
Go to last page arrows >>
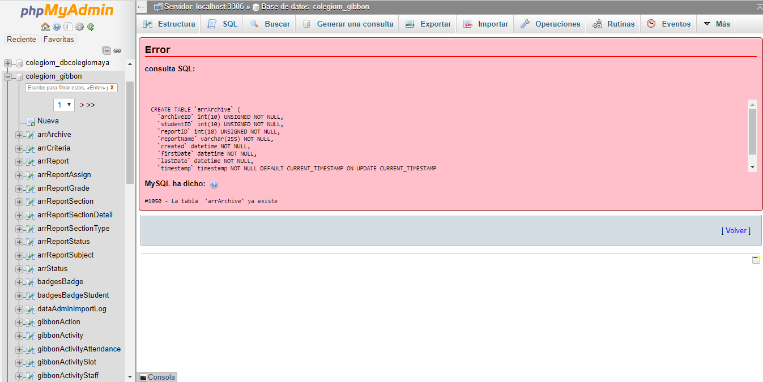coord(91,105)
